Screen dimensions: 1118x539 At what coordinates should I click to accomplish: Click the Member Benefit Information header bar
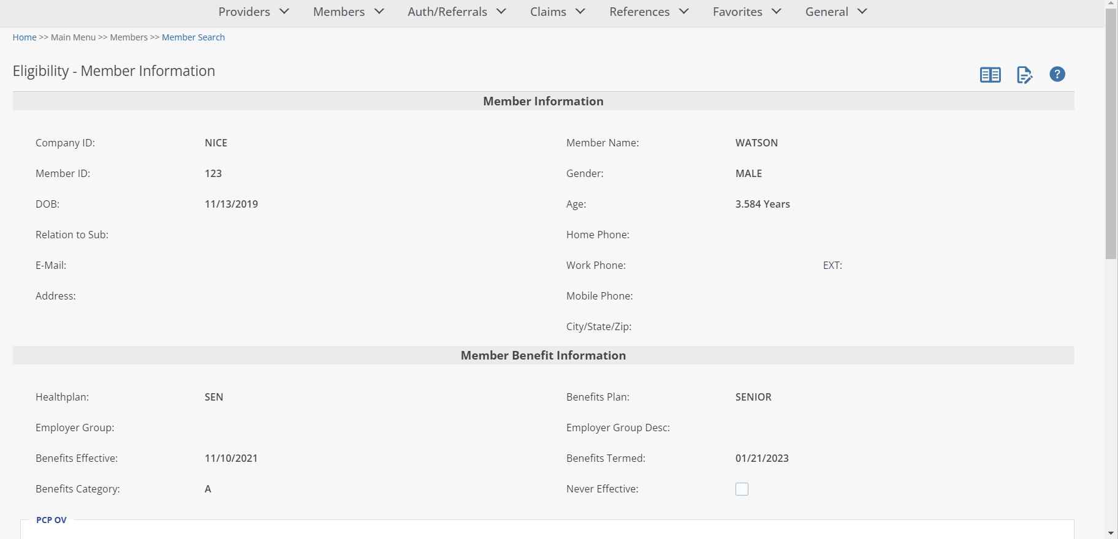543,355
